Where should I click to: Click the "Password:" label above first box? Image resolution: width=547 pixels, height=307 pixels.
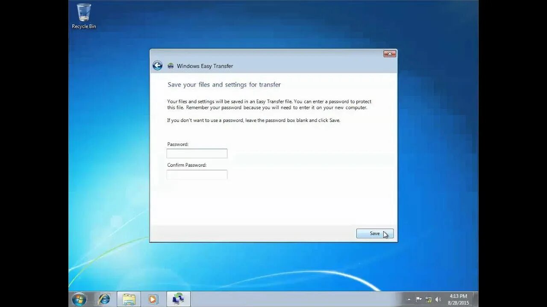[x=178, y=144]
